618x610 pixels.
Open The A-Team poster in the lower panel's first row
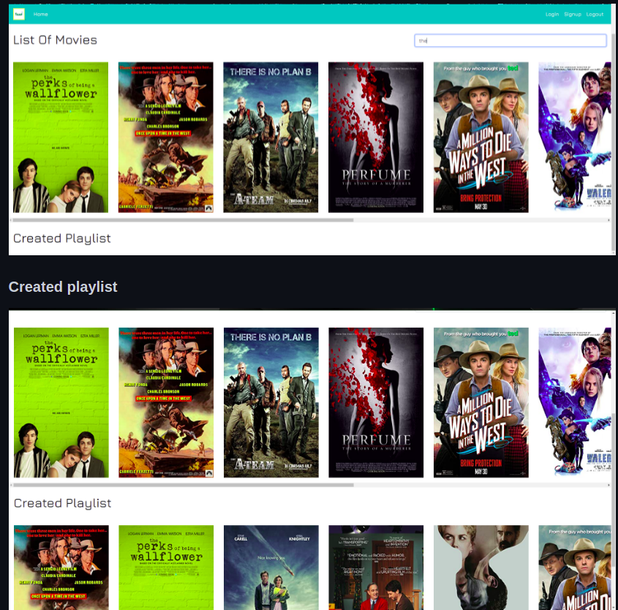(271, 403)
